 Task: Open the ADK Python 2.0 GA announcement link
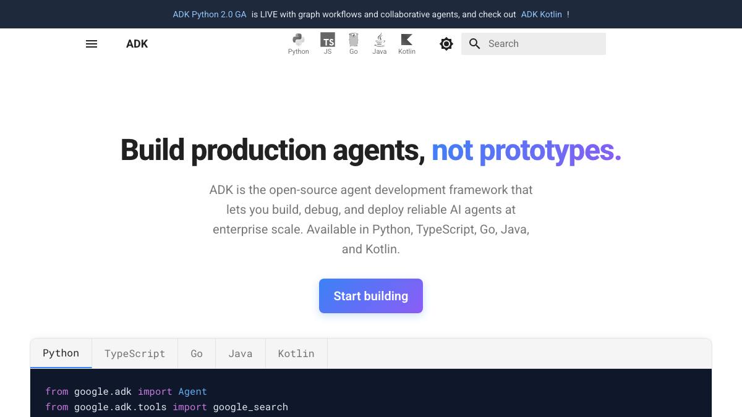tap(210, 14)
